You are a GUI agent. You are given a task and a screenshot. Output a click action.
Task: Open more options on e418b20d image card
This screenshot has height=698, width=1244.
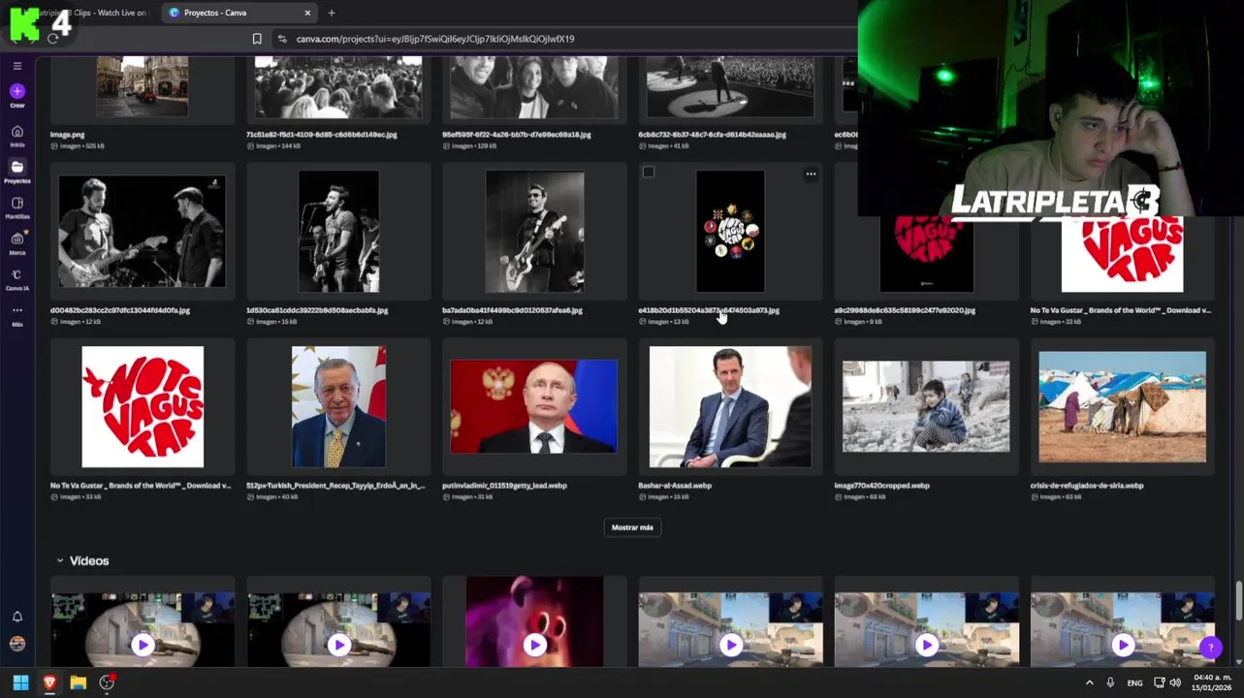(x=811, y=174)
